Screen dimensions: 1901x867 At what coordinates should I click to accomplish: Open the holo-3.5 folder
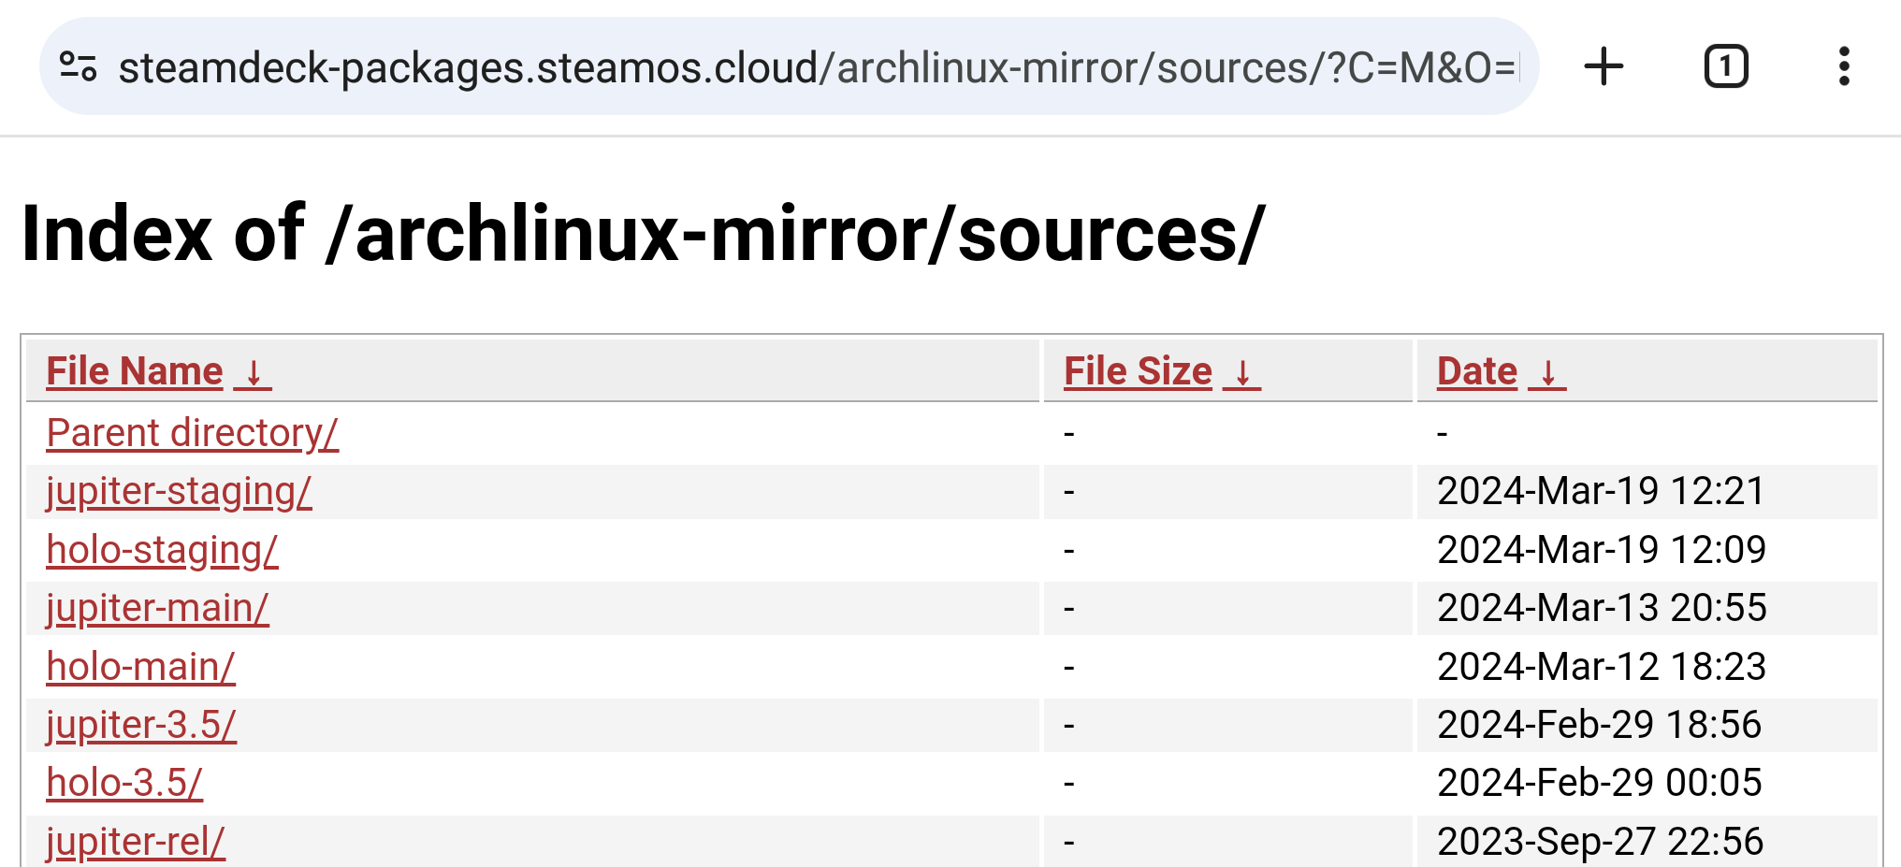(124, 783)
